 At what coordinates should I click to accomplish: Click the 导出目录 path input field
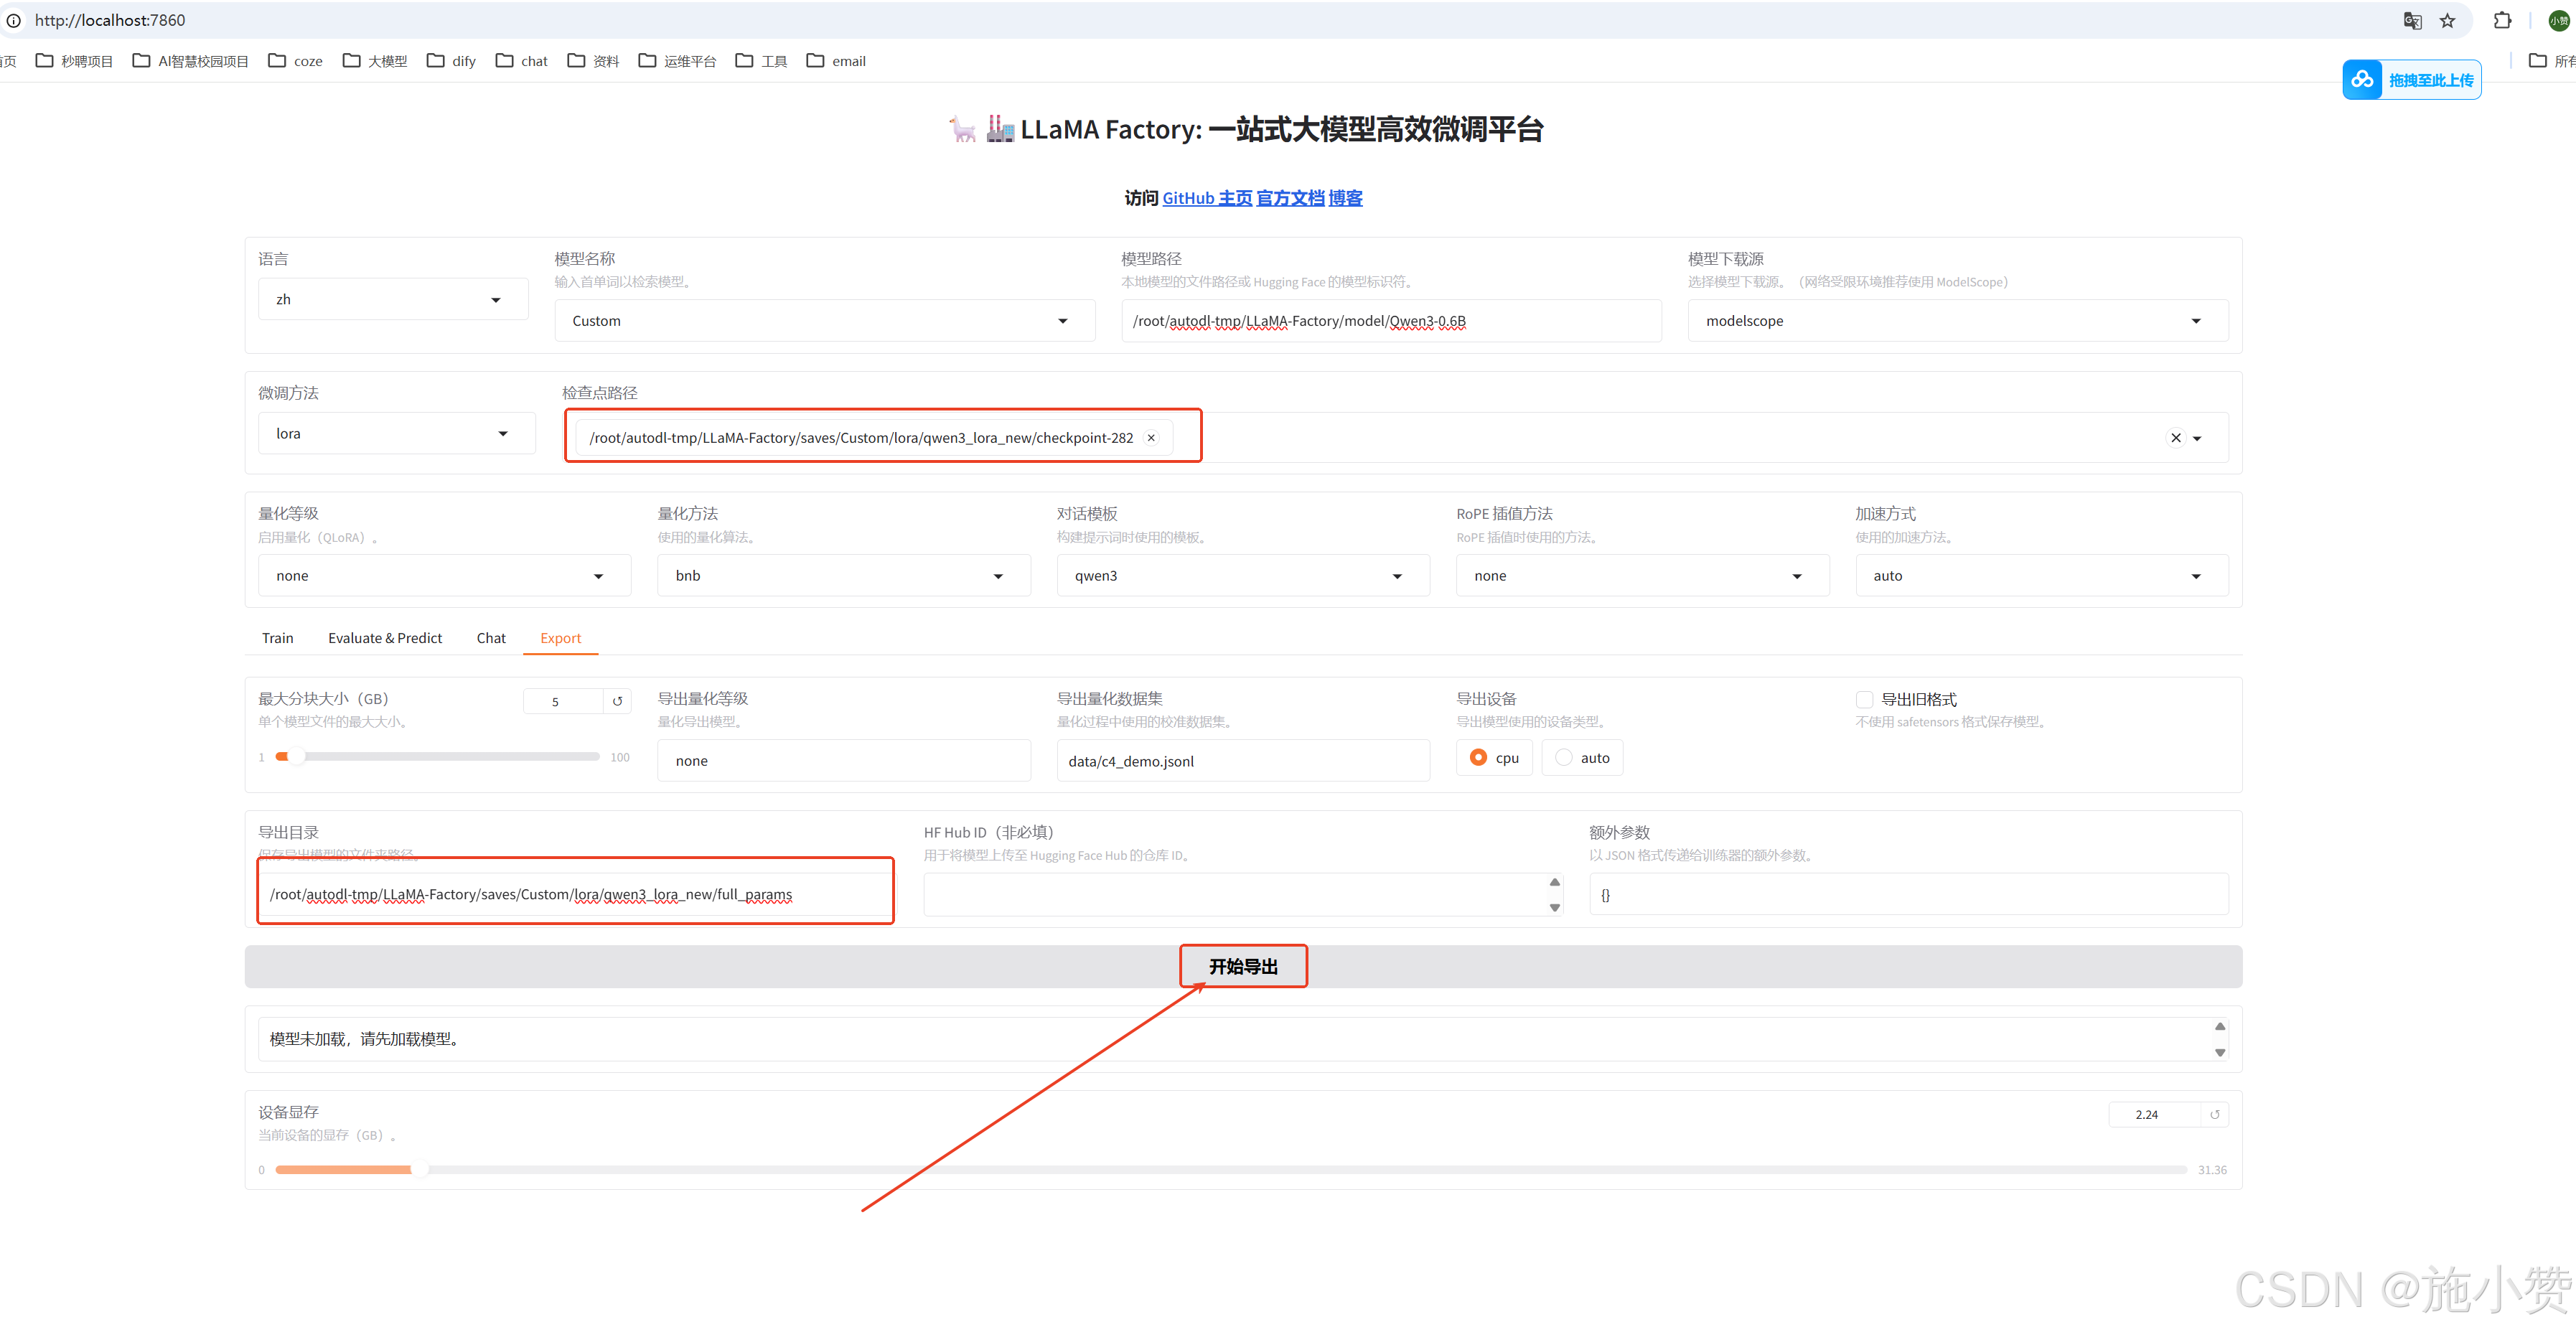[x=577, y=894]
